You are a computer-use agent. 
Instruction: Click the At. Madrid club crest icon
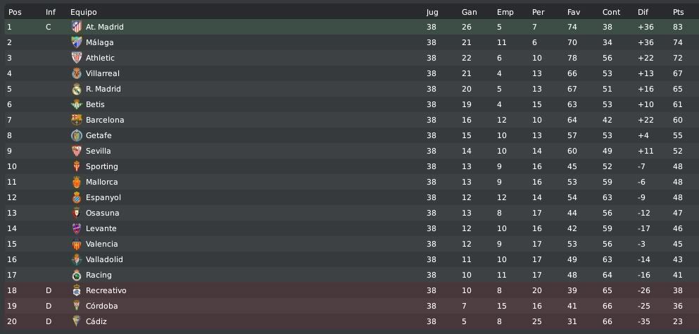coord(77,27)
